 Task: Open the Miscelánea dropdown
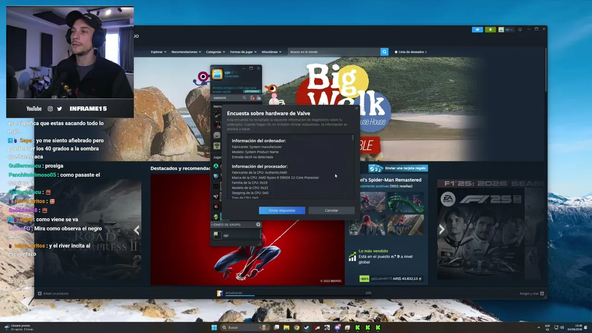pyautogui.click(x=271, y=52)
